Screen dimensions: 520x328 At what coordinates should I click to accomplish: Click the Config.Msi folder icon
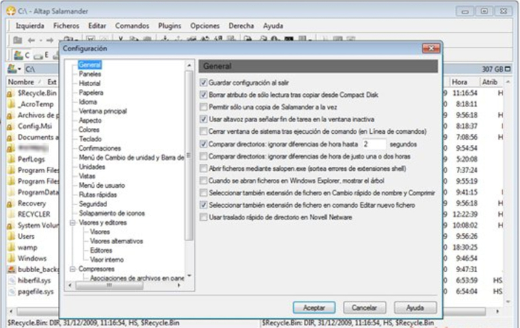point(10,126)
